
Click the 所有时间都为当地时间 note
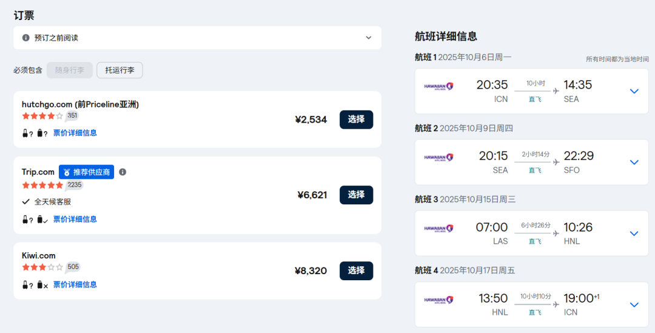click(617, 59)
